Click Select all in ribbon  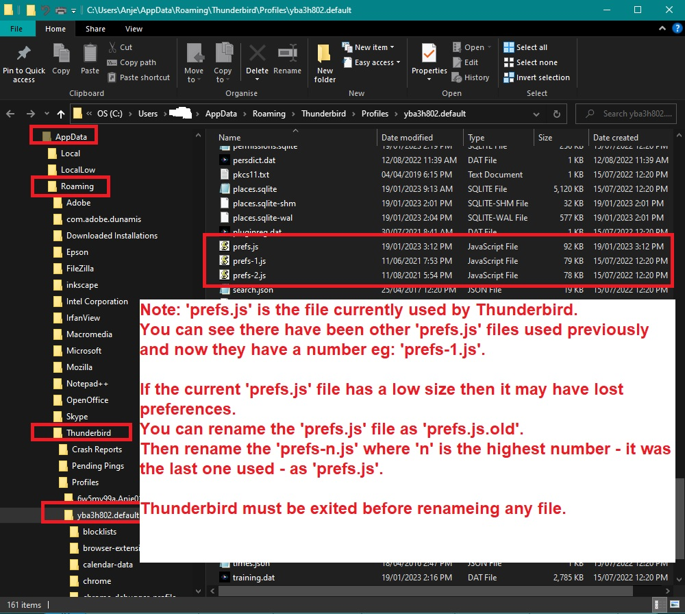pos(525,47)
